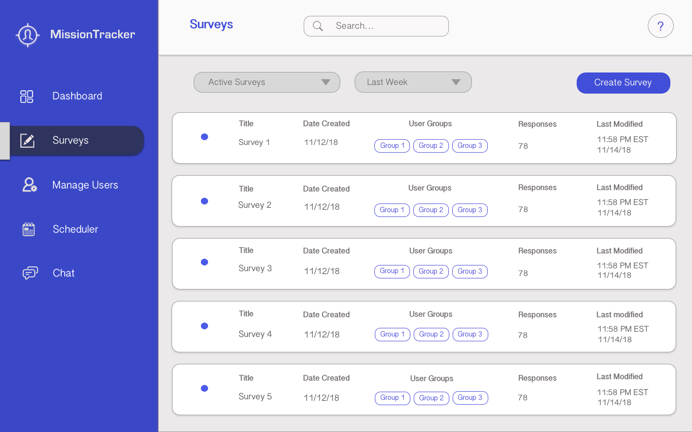Click the arrow on the Active Surveys filter
692x432 pixels.
tap(326, 83)
